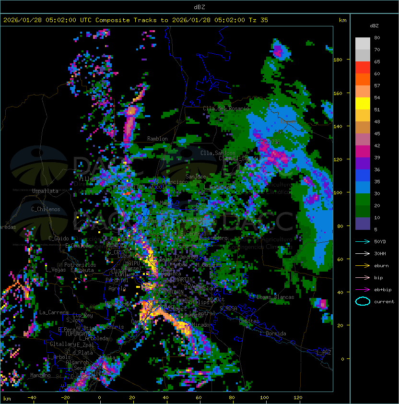
Task: Click the 'Composite Tracks' header text
Action: pyautogui.click(x=126, y=20)
